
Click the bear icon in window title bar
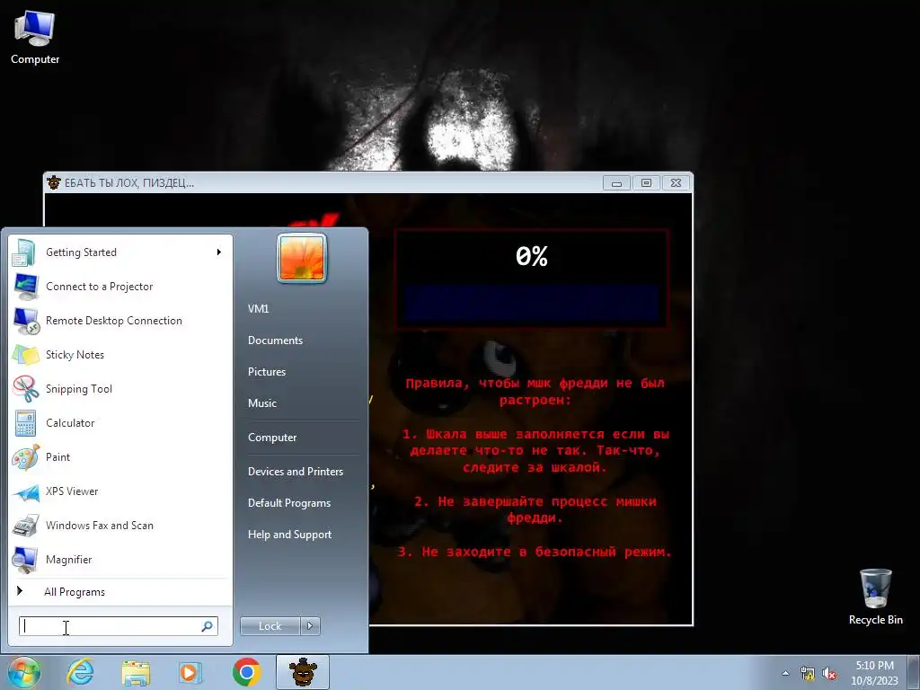point(54,182)
